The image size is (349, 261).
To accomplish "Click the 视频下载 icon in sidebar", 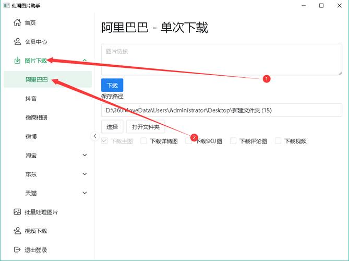I will pyautogui.click(x=17, y=231).
